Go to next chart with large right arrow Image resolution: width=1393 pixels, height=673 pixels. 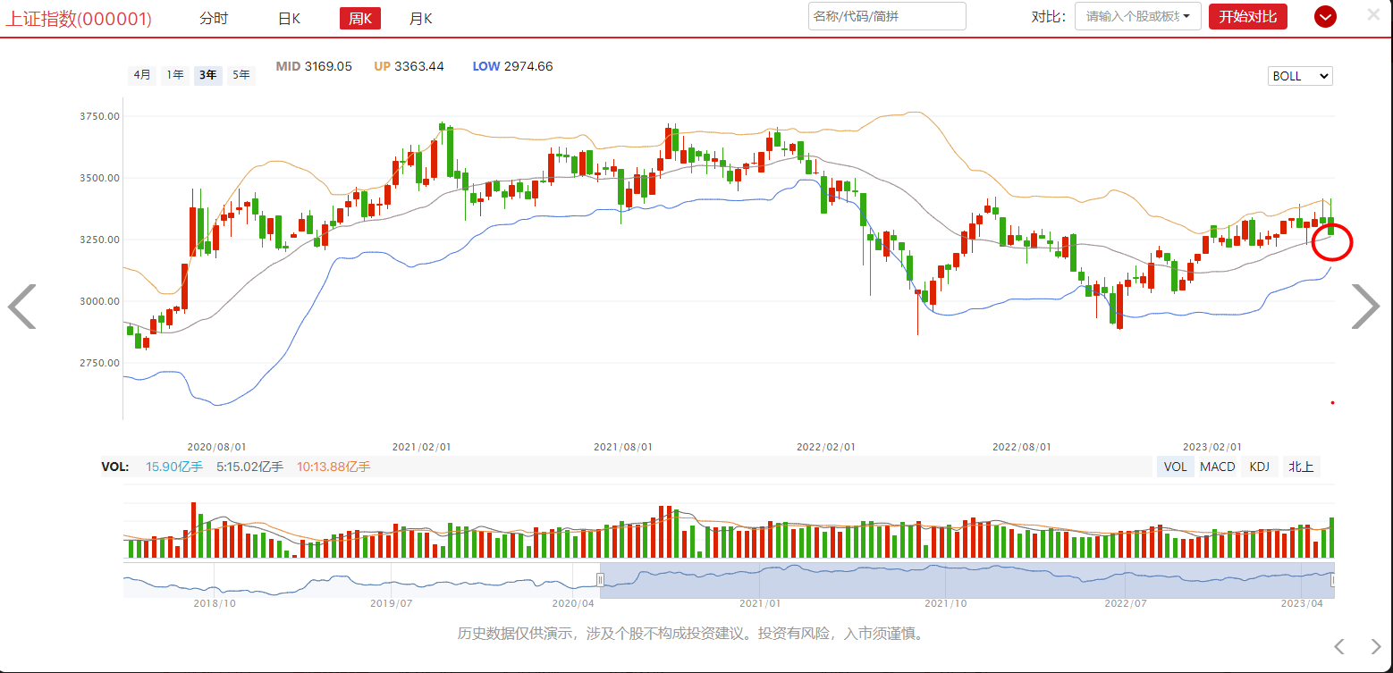click(1365, 307)
